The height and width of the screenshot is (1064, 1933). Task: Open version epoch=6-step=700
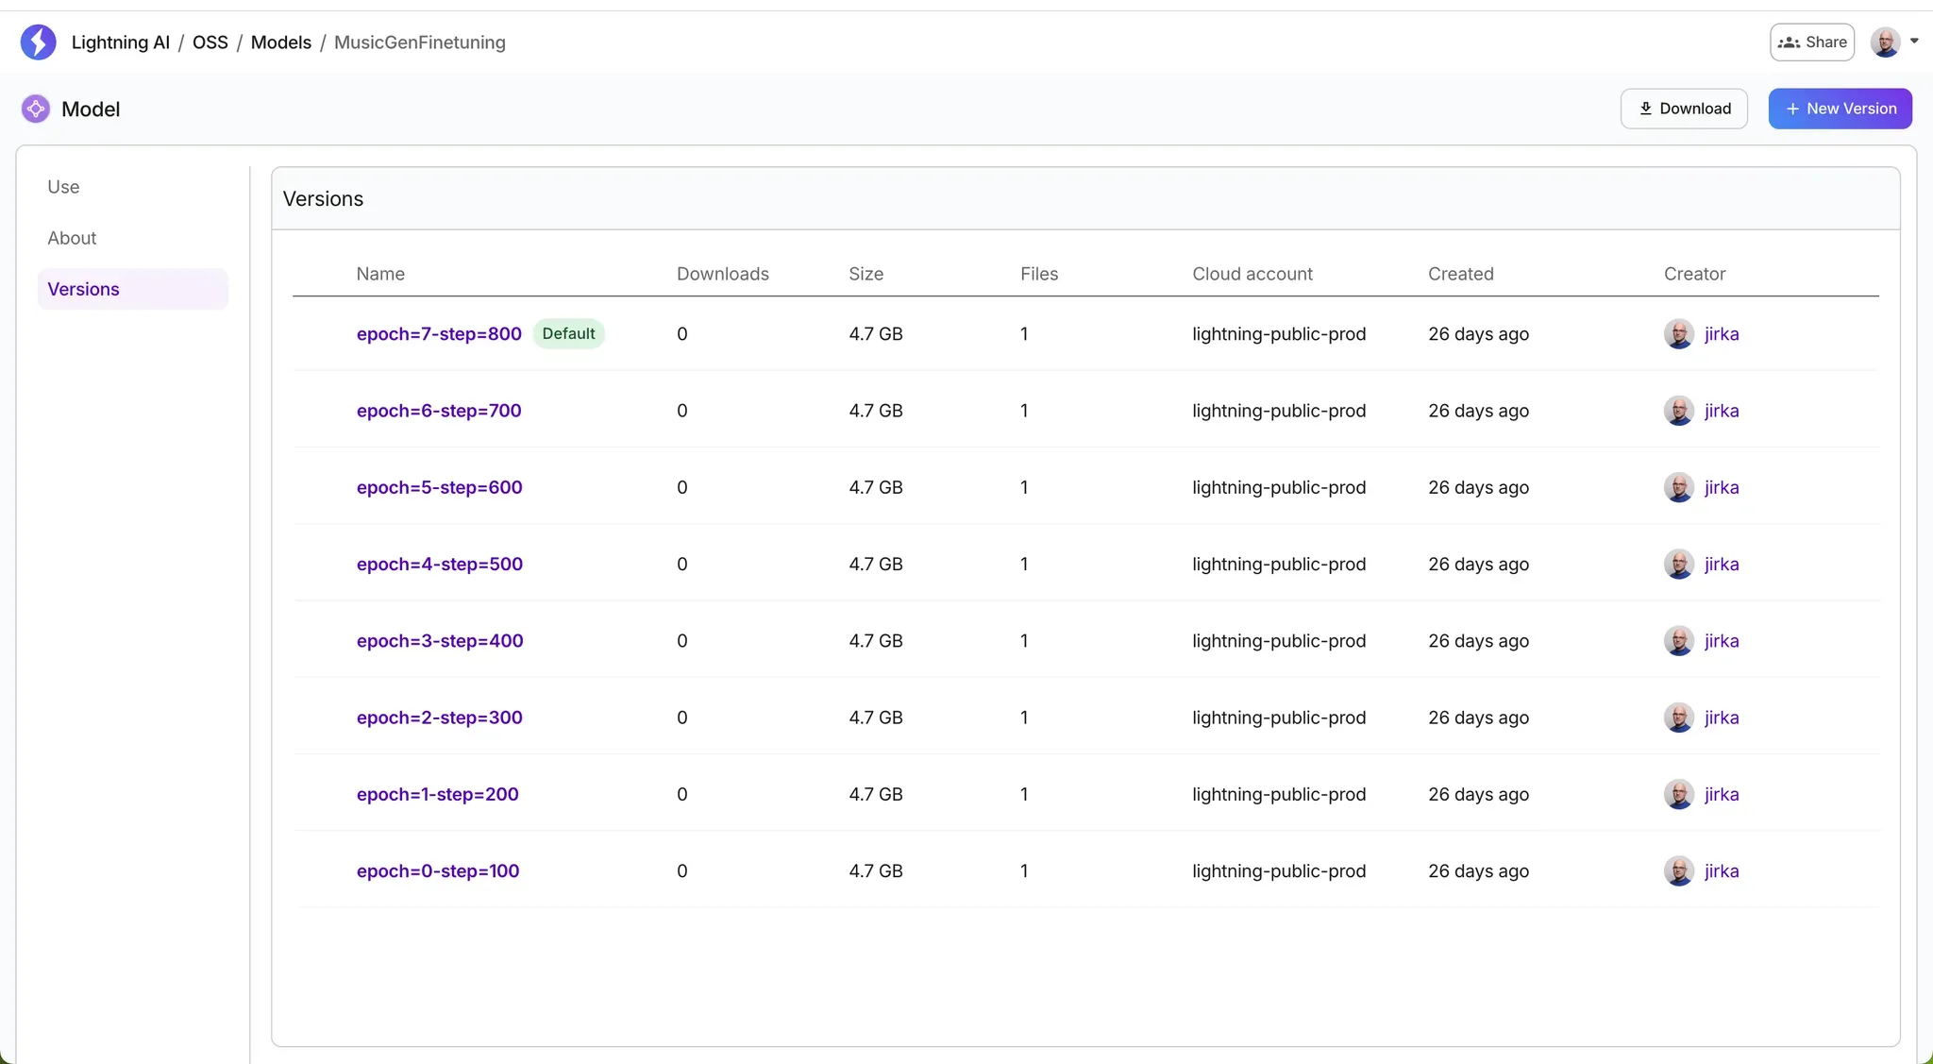click(x=439, y=411)
